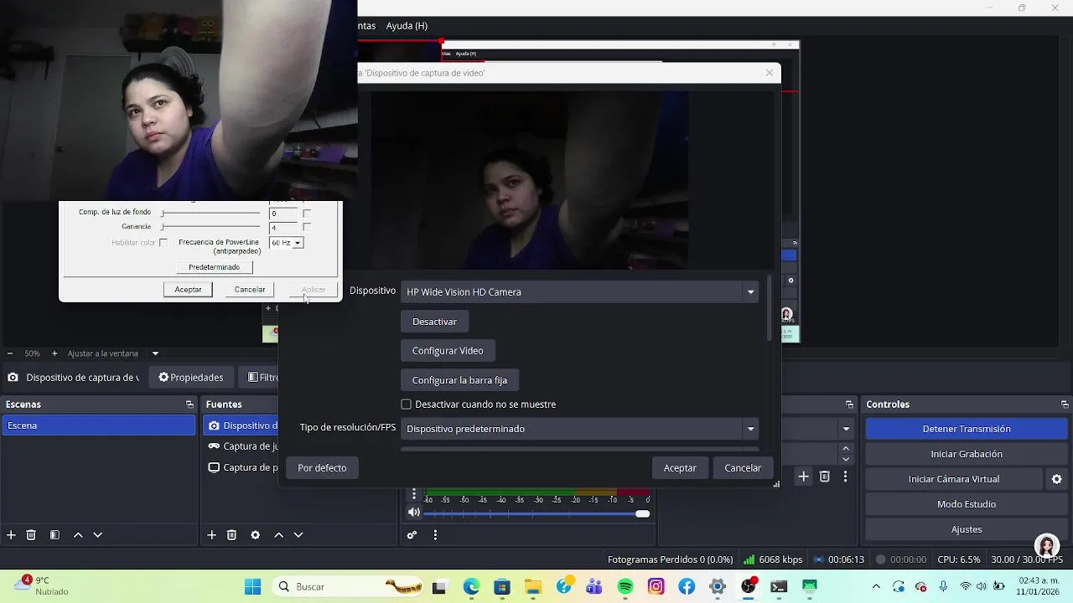This screenshot has height=603, width=1073.
Task: Click Ganancia value input field
Action: click(283, 227)
